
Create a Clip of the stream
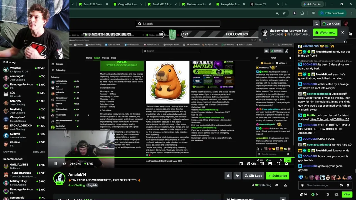251,164
